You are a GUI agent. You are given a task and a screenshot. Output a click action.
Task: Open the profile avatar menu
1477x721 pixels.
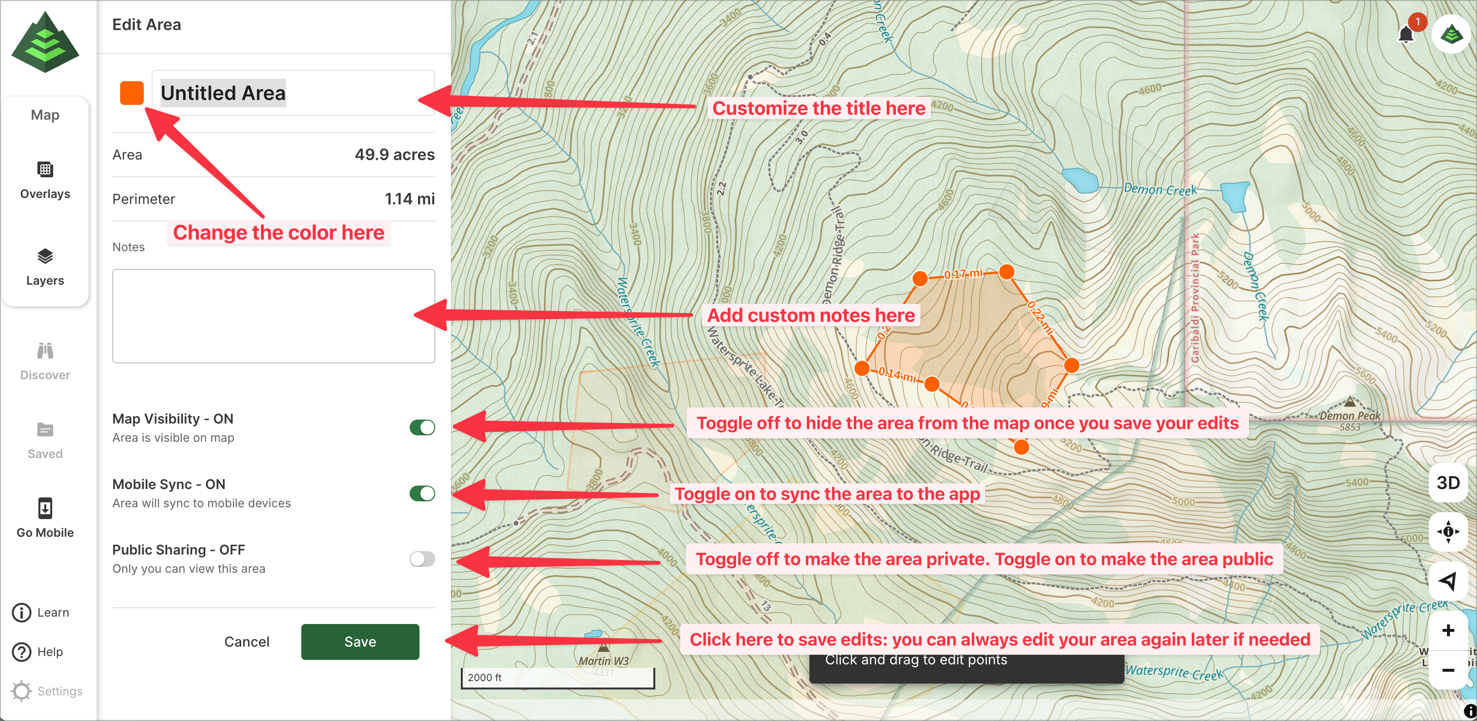coord(1450,34)
